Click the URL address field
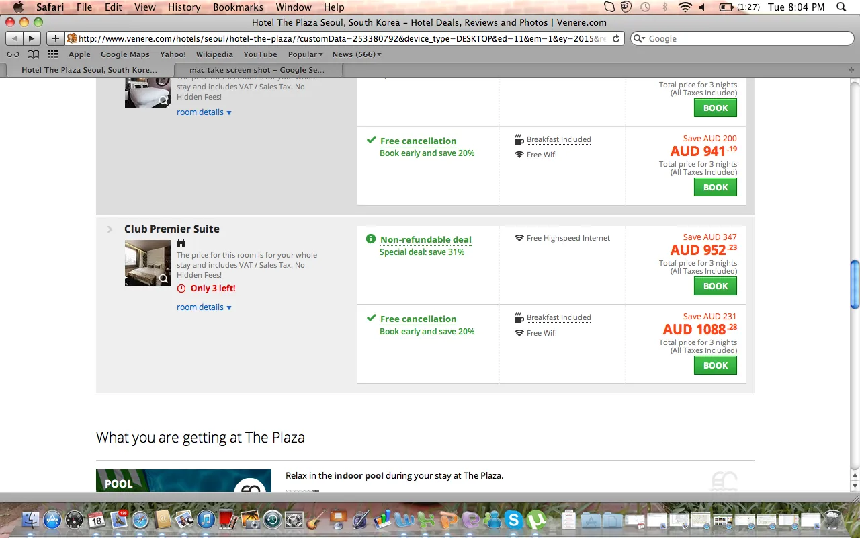Image resolution: width=860 pixels, height=538 pixels. [345, 38]
